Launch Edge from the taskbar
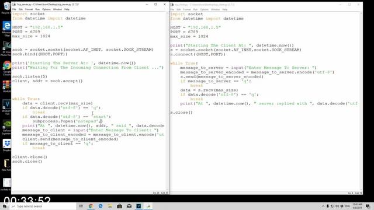Viewport: 374px width, 210px height. 101,206
